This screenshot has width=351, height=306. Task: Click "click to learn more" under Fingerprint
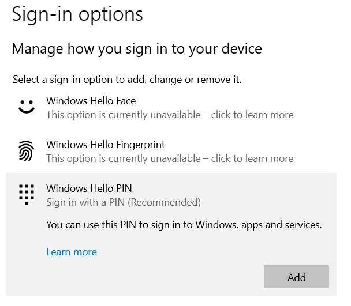[252, 158]
